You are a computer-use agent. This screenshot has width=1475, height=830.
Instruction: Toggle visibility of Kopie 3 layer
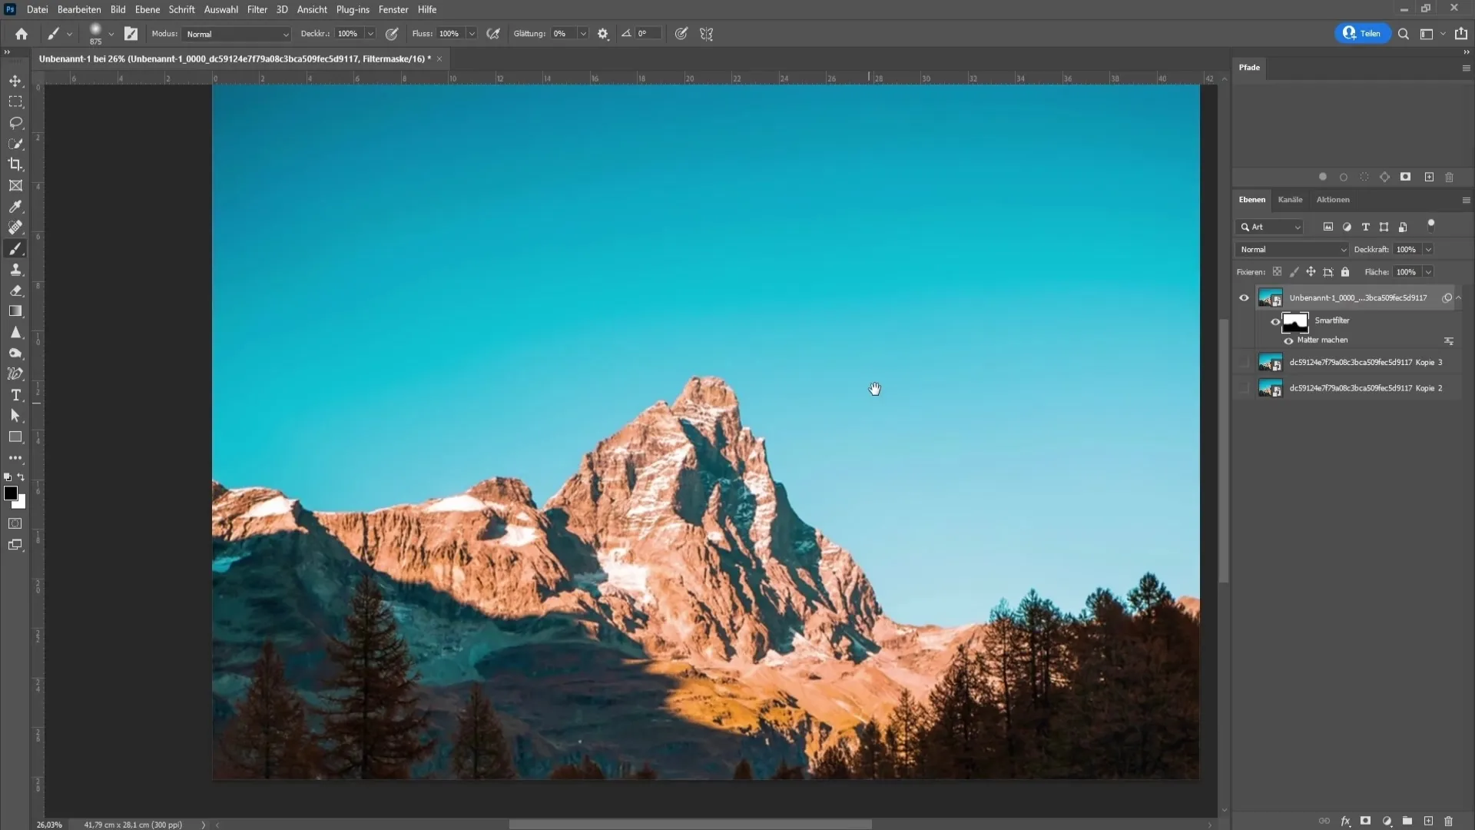tap(1244, 363)
